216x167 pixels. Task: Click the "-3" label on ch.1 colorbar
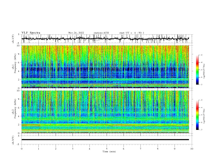tap(201, 55)
